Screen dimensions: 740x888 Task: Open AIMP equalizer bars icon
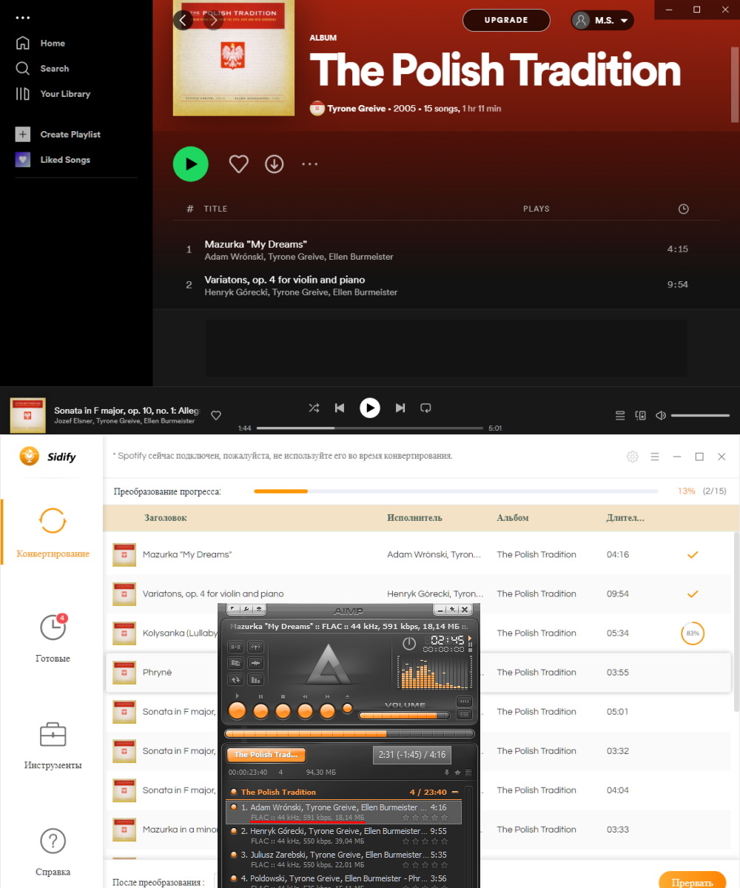[x=256, y=679]
